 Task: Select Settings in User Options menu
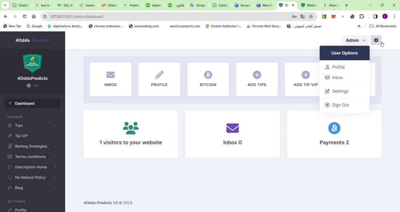344,91
